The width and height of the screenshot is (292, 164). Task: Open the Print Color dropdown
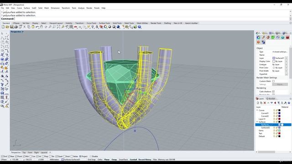pos(286,68)
